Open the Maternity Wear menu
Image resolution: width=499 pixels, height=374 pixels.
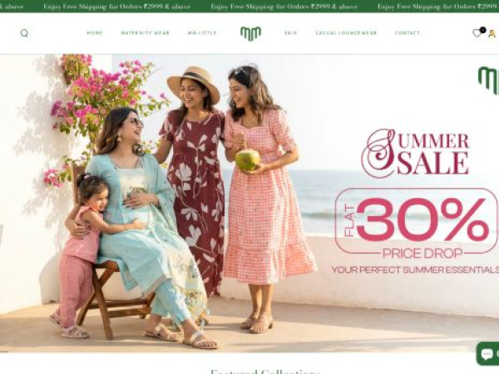(145, 32)
